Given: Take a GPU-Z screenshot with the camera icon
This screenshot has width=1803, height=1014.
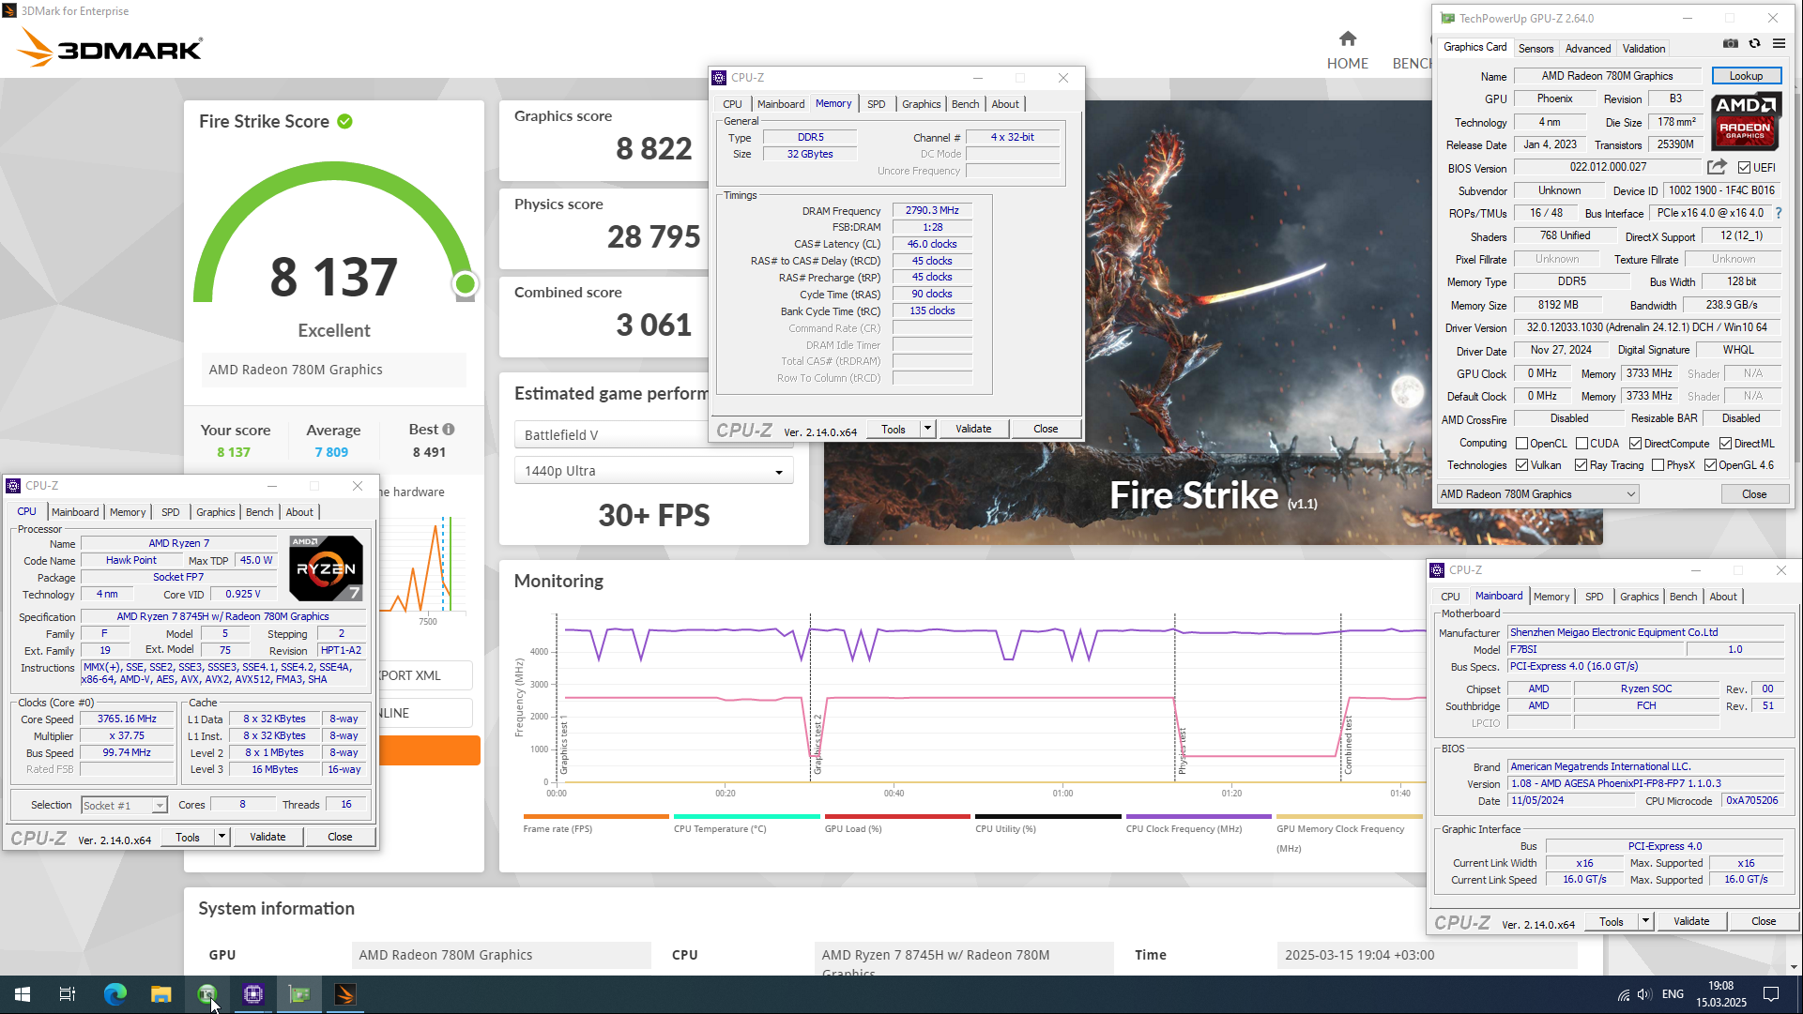Looking at the screenshot, I should [x=1731, y=43].
